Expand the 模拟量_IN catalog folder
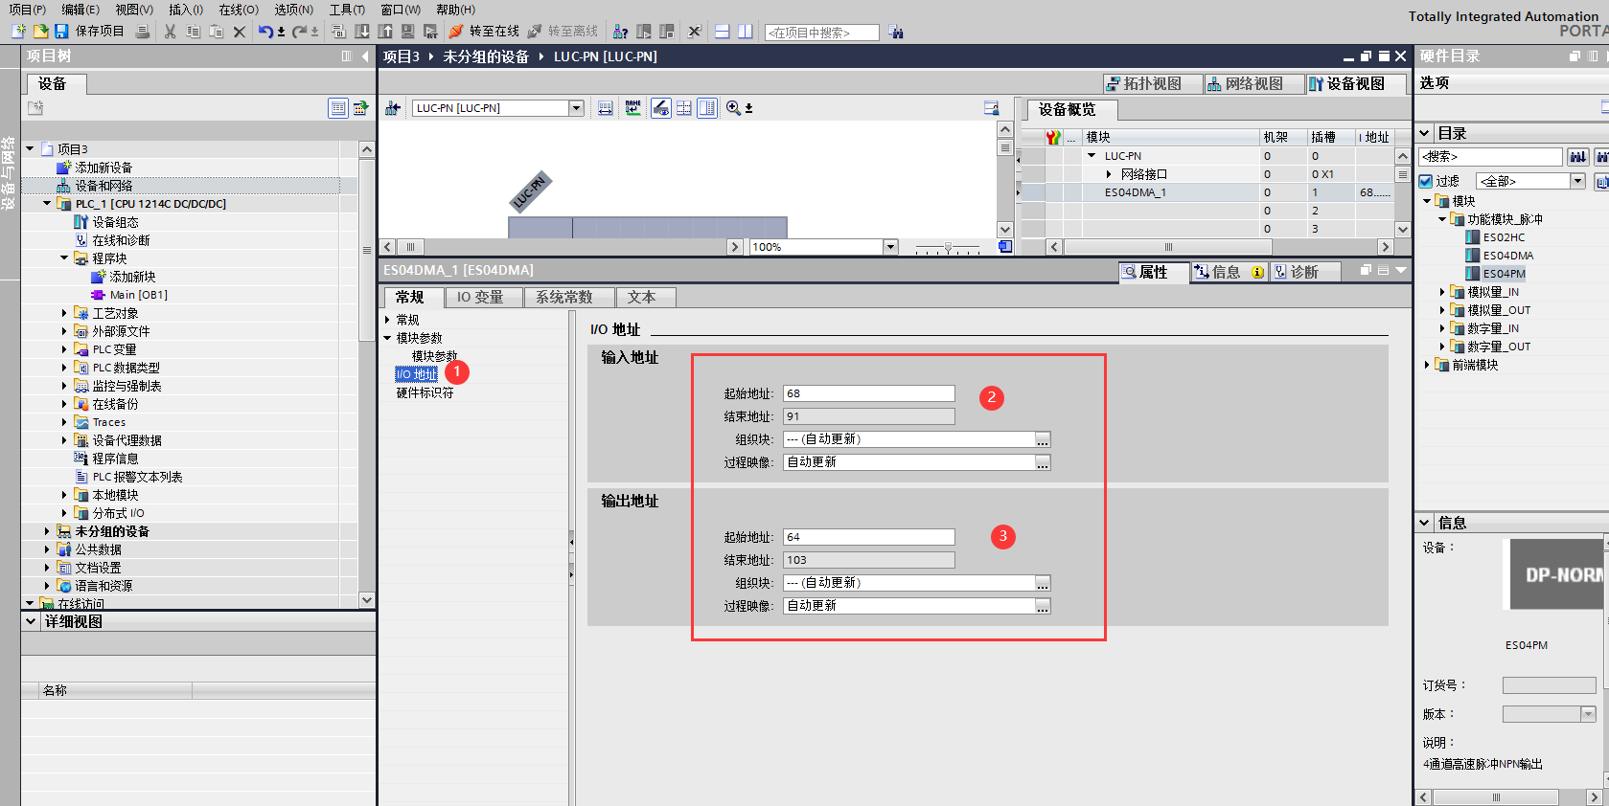Viewport: 1609px width, 806px height. [x=1442, y=292]
